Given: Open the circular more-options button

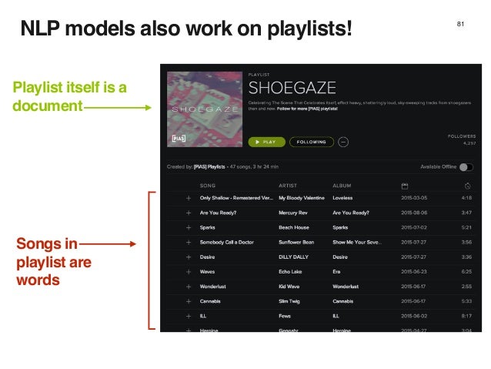Looking at the screenshot, I should pyautogui.click(x=343, y=142).
